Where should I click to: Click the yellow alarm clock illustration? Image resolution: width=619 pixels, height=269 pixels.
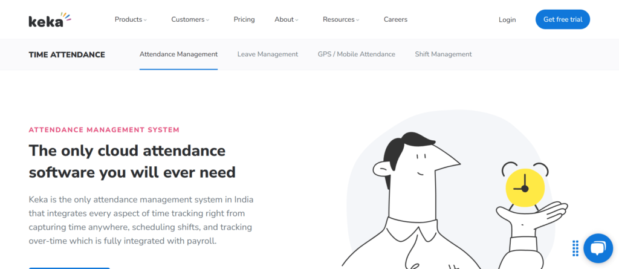(525, 187)
